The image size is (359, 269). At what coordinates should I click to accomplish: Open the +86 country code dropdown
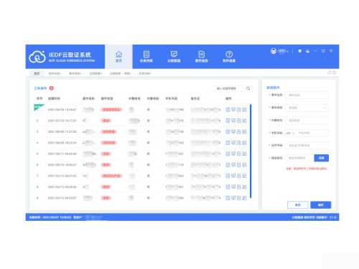tap(290, 133)
